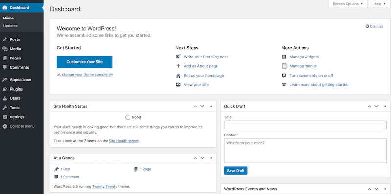The width and height of the screenshot is (391, 194).
Task: Click the Comments bubble icon in sidebar
Action: click(x=5, y=67)
